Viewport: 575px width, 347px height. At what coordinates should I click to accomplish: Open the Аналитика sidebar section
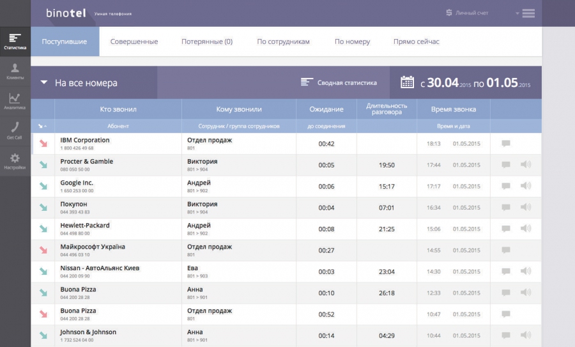(x=15, y=102)
